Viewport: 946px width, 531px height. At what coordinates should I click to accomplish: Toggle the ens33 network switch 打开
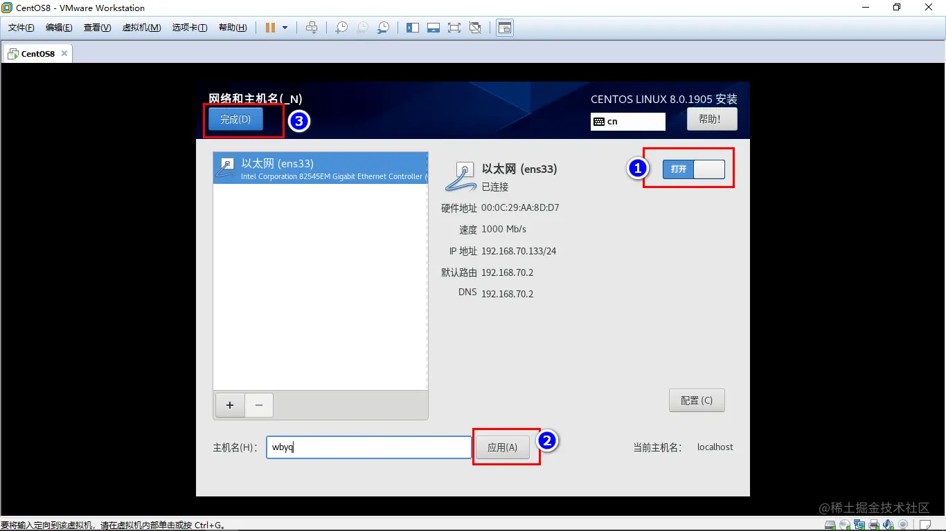(x=693, y=169)
